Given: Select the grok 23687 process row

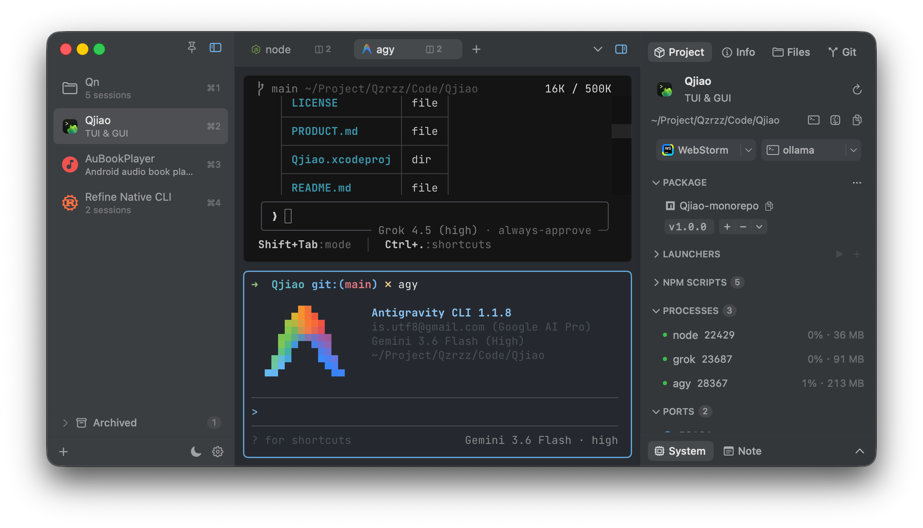Looking at the screenshot, I should (762, 359).
